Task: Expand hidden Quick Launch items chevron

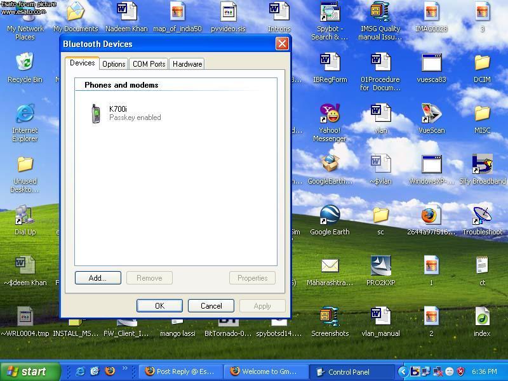Action: [x=124, y=368]
